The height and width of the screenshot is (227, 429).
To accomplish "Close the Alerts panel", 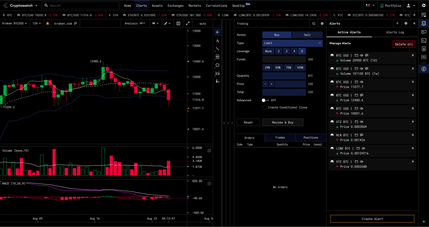I will [414, 23].
